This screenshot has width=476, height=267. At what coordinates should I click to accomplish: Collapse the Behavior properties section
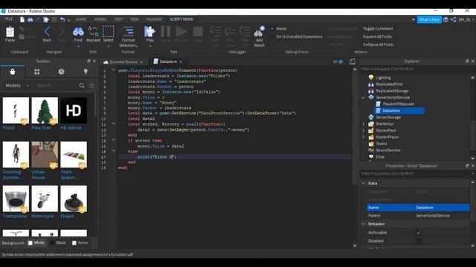pyautogui.click(x=364, y=224)
